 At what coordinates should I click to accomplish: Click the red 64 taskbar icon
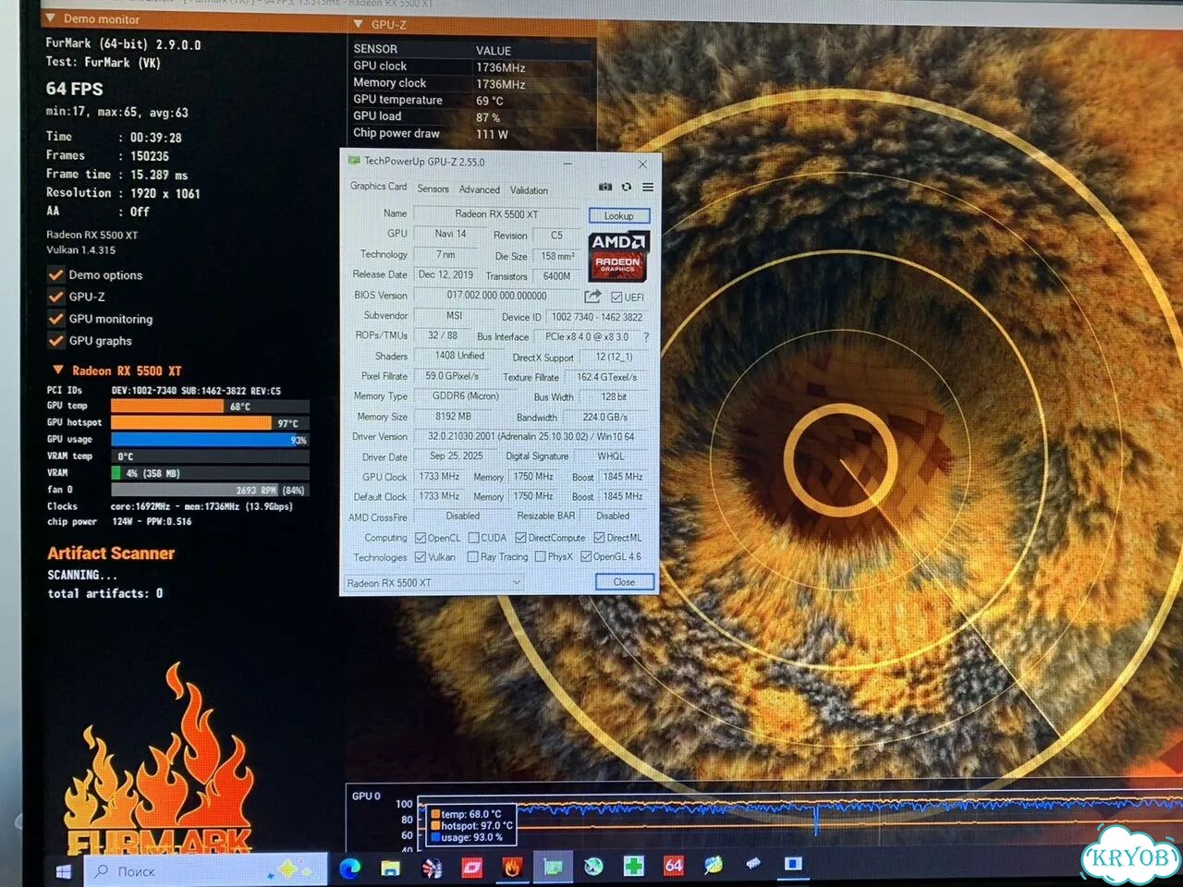click(674, 866)
